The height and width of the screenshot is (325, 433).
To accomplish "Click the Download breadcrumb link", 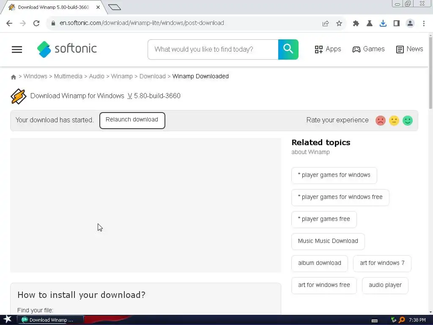I will click(152, 76).
